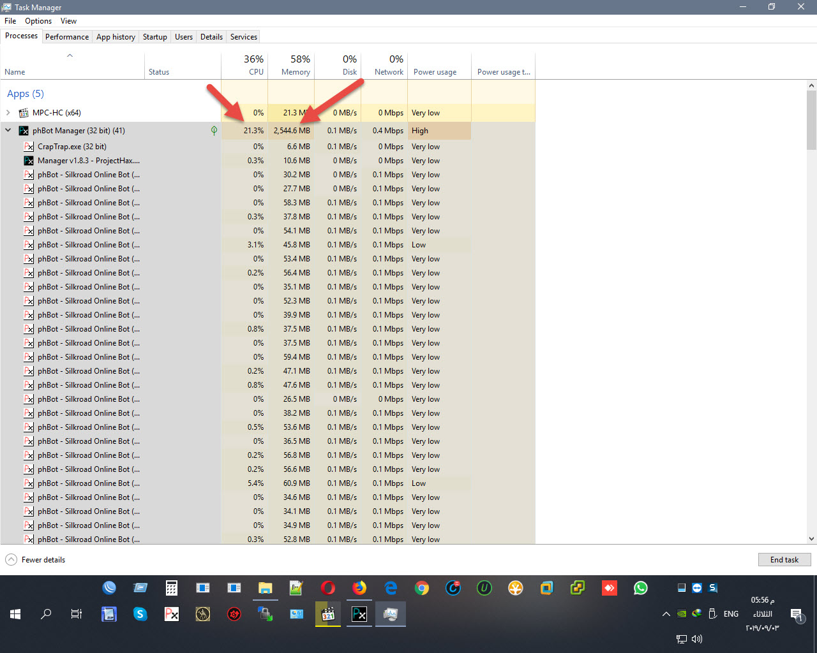Select the CrapTrap.exe (32 bit) process row

[72, 147]
